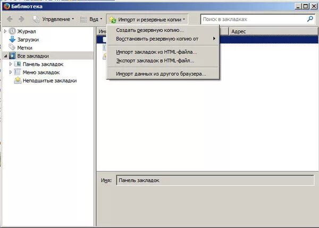Image resolution: width=319 pixels, height=228 pixels.
Task: Click the Firefox logo in title bar
Action: point(6,6)
